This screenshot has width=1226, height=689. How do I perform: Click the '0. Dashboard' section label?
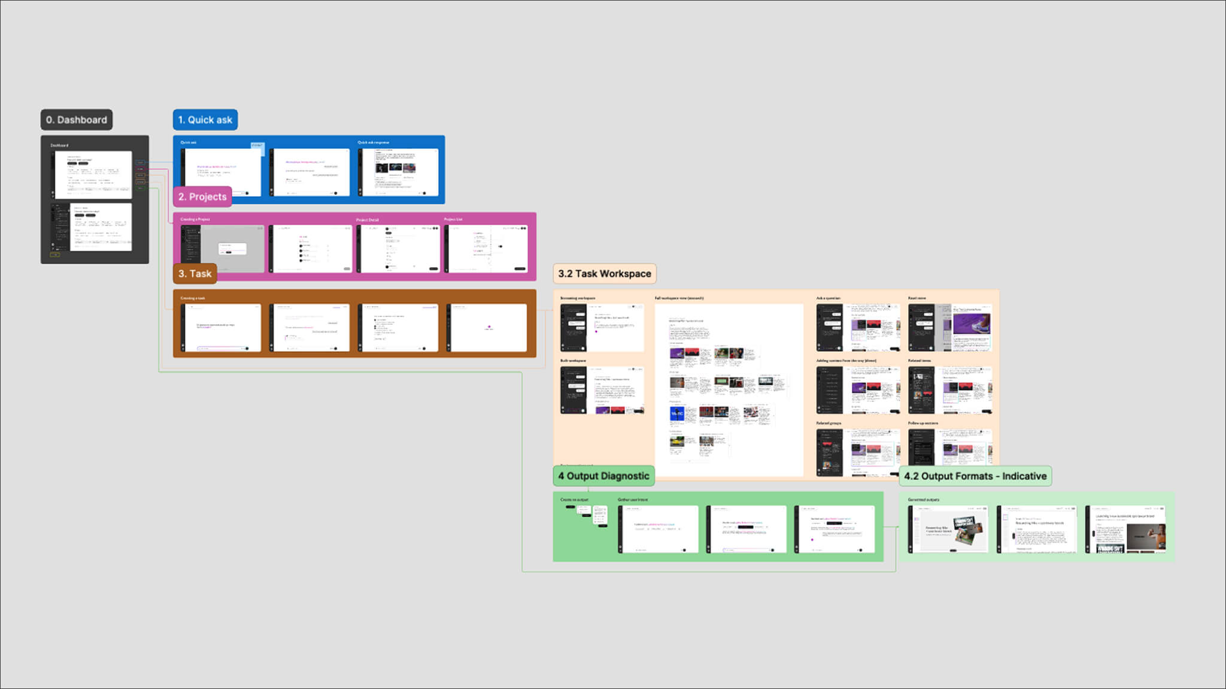[76, 120]
